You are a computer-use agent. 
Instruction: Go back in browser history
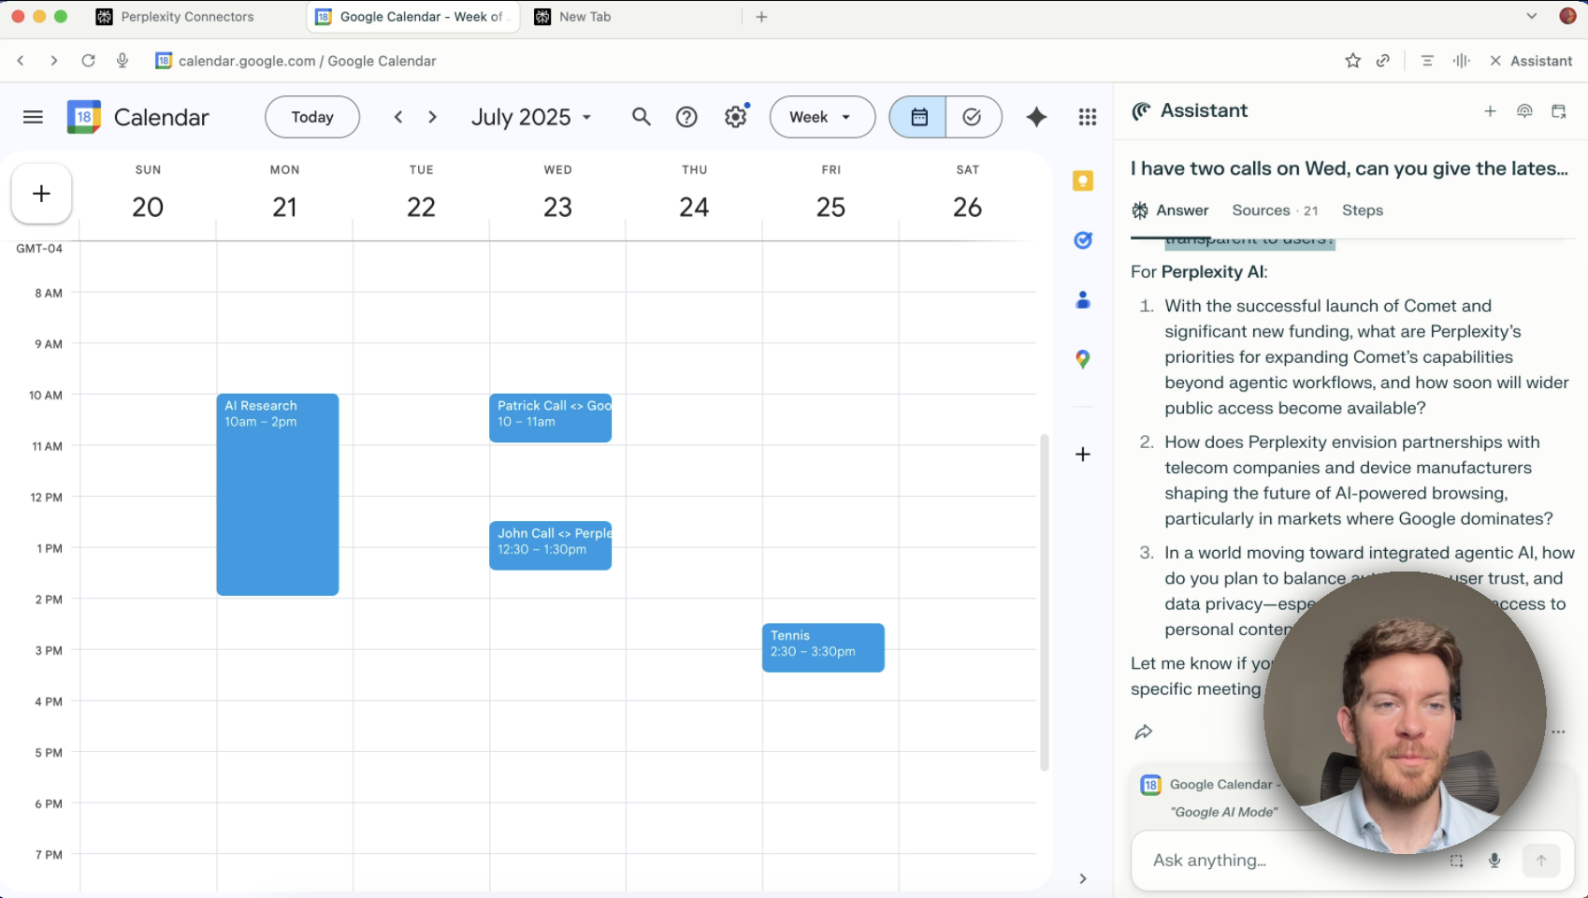pos(21,61)
